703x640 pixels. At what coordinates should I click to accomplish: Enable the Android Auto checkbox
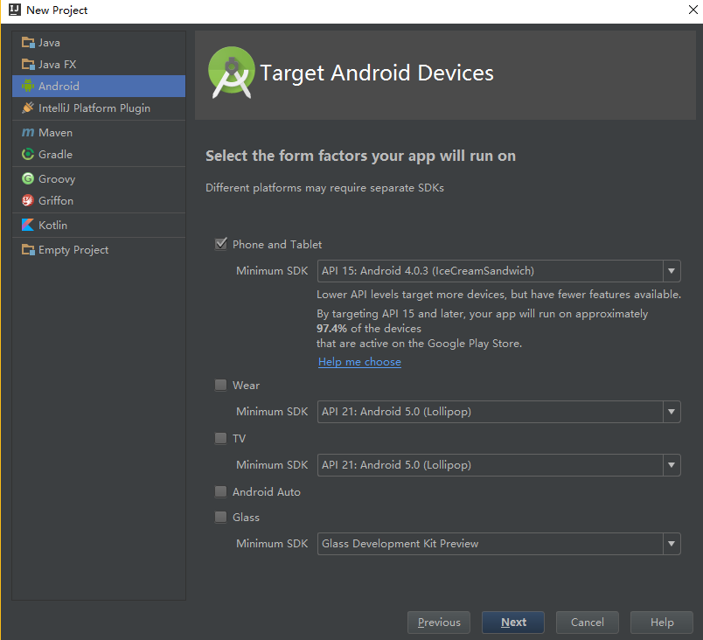click(221, 492)
